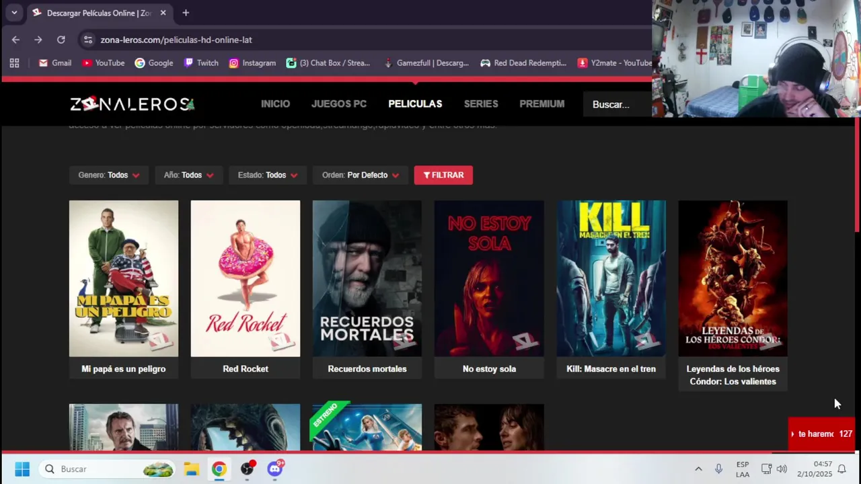The height and width of the screenshot is (484, 861).
Task: Click the red chat widget showing 127
Action: [x=821, y=434]
